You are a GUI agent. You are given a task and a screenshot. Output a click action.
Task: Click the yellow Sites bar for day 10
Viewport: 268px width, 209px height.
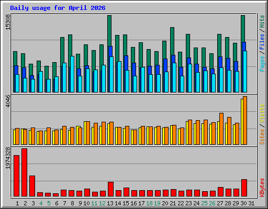85,133
